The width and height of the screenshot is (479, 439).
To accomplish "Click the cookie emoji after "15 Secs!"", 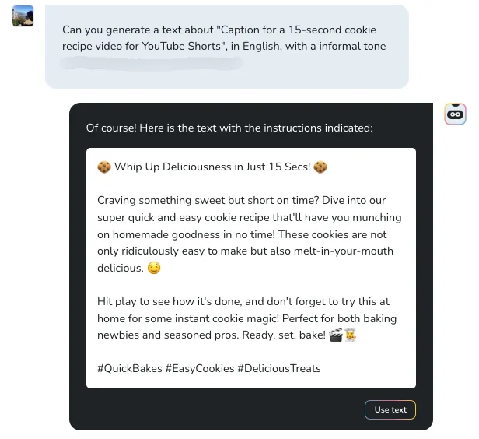I will click(x=320, y=167).
